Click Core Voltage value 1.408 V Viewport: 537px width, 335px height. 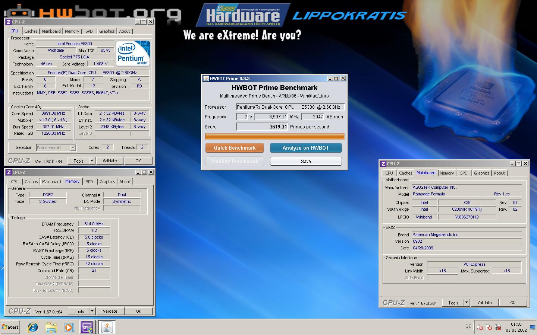click(100, 64)
